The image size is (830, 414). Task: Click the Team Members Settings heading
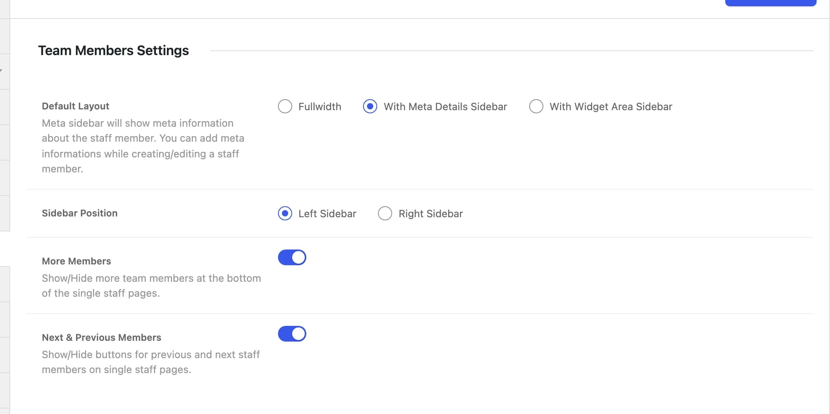pyautogui.click(x=113, y=50)
